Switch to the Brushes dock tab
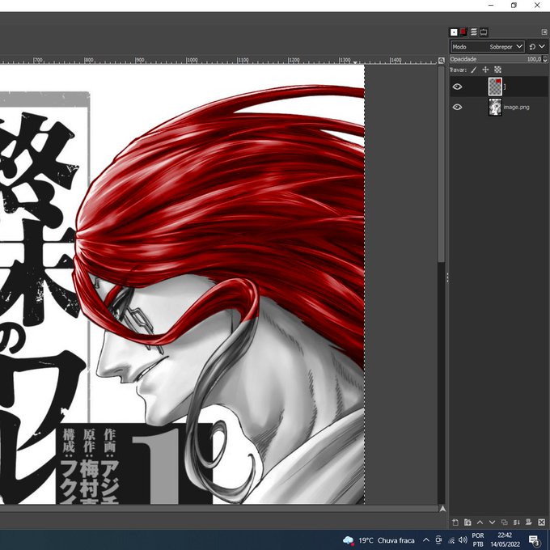Screen dimensions: 550x550 point(454,32)
